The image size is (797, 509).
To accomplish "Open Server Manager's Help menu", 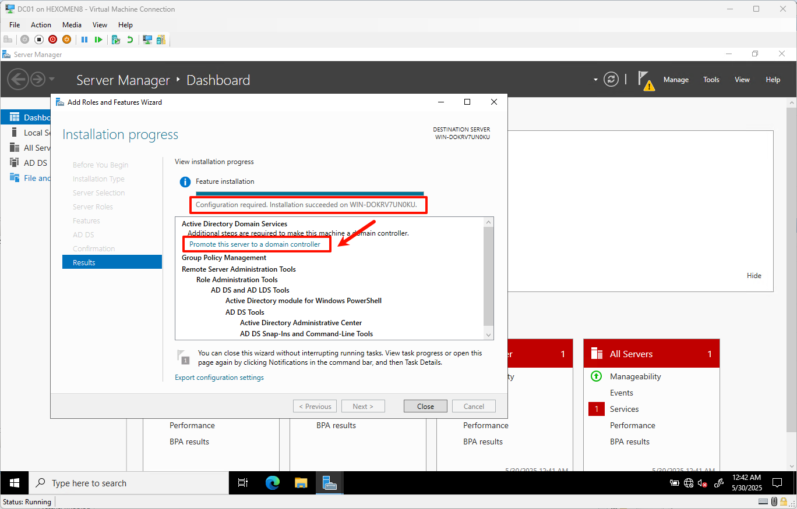I will point(773,80).
